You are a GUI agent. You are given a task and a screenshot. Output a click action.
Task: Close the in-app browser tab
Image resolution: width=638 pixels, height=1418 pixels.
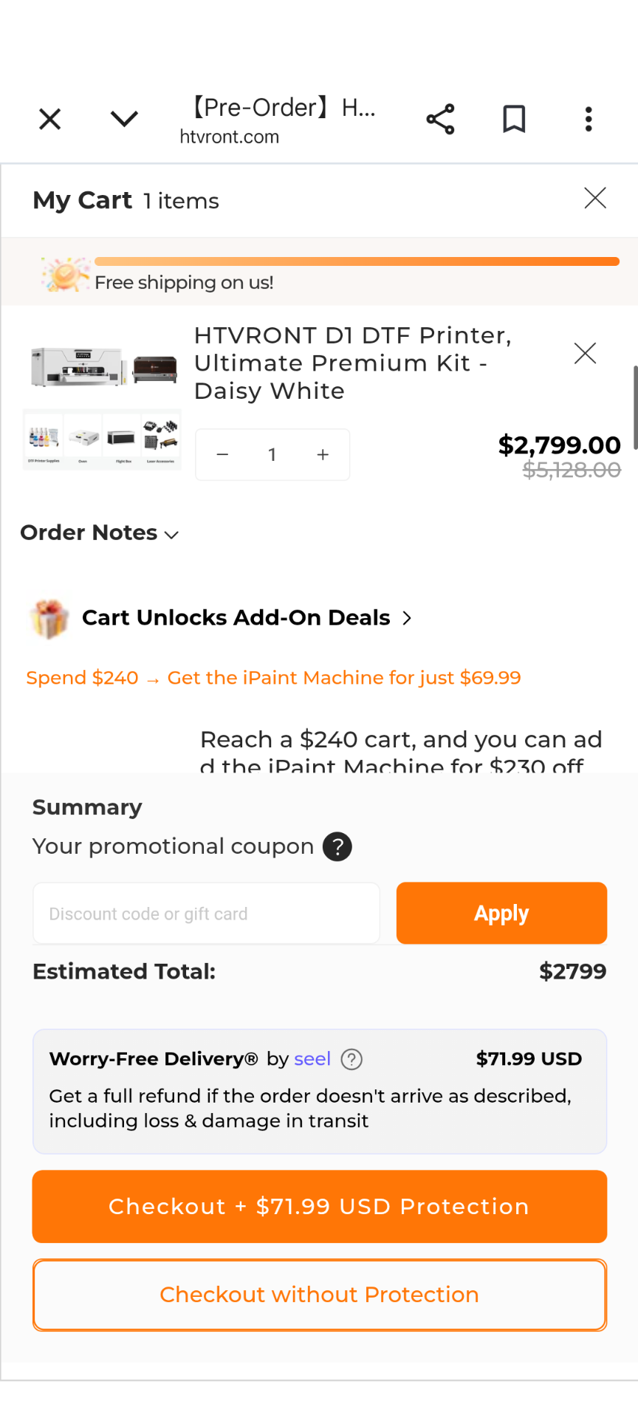tap(49, 119)
